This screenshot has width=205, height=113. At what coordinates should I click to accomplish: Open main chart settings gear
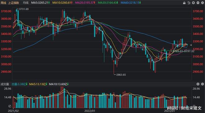(203, 3)
